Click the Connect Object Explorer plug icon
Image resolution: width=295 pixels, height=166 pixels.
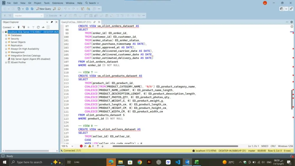[x=18, y=27]
